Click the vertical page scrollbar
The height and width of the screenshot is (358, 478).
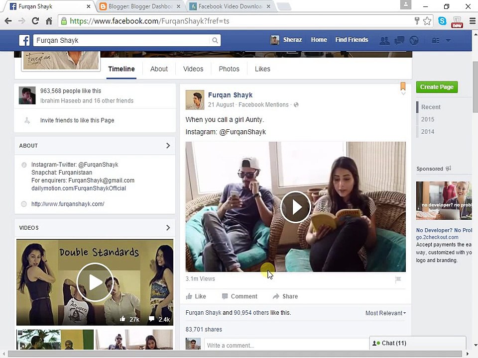(x=475, y=87)
